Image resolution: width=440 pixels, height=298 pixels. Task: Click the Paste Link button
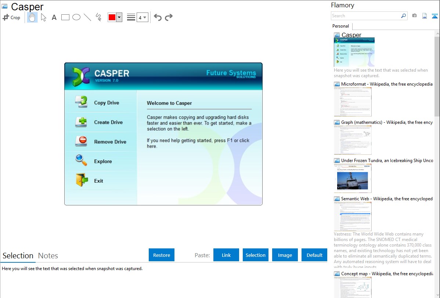(x=226, y=255)
